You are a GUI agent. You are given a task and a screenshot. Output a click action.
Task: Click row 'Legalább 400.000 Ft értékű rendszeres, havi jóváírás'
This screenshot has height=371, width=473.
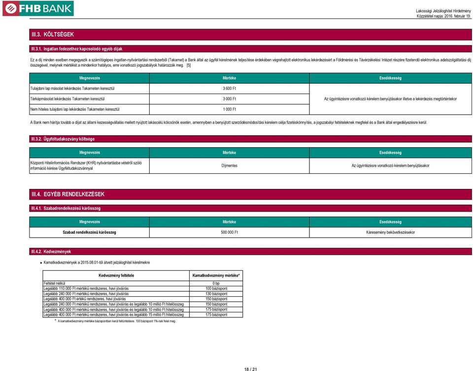click(116, 299)
